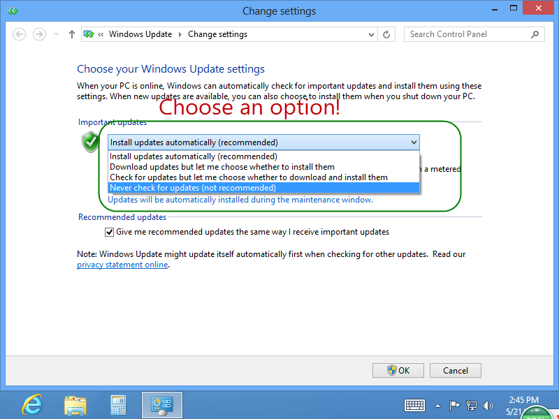This screenshot has height=419, width=559.
Task: Confirm settings with the OK button
Action: coord(398,371)
